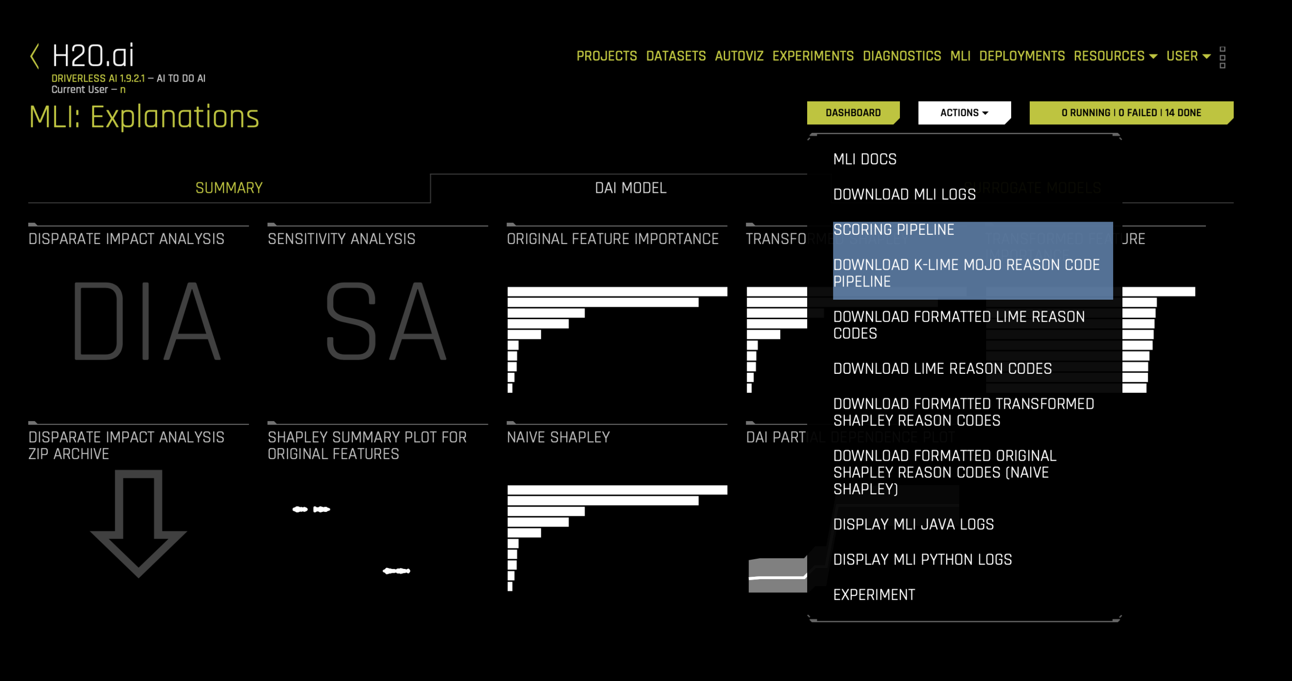The image size is (1292, 681).
Task: Select Display MLI Python Logs
Action: coord(922,560)
